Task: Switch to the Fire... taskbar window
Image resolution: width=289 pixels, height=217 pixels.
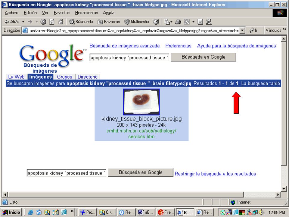Action: pyautogui.click(x=165, y=212)
